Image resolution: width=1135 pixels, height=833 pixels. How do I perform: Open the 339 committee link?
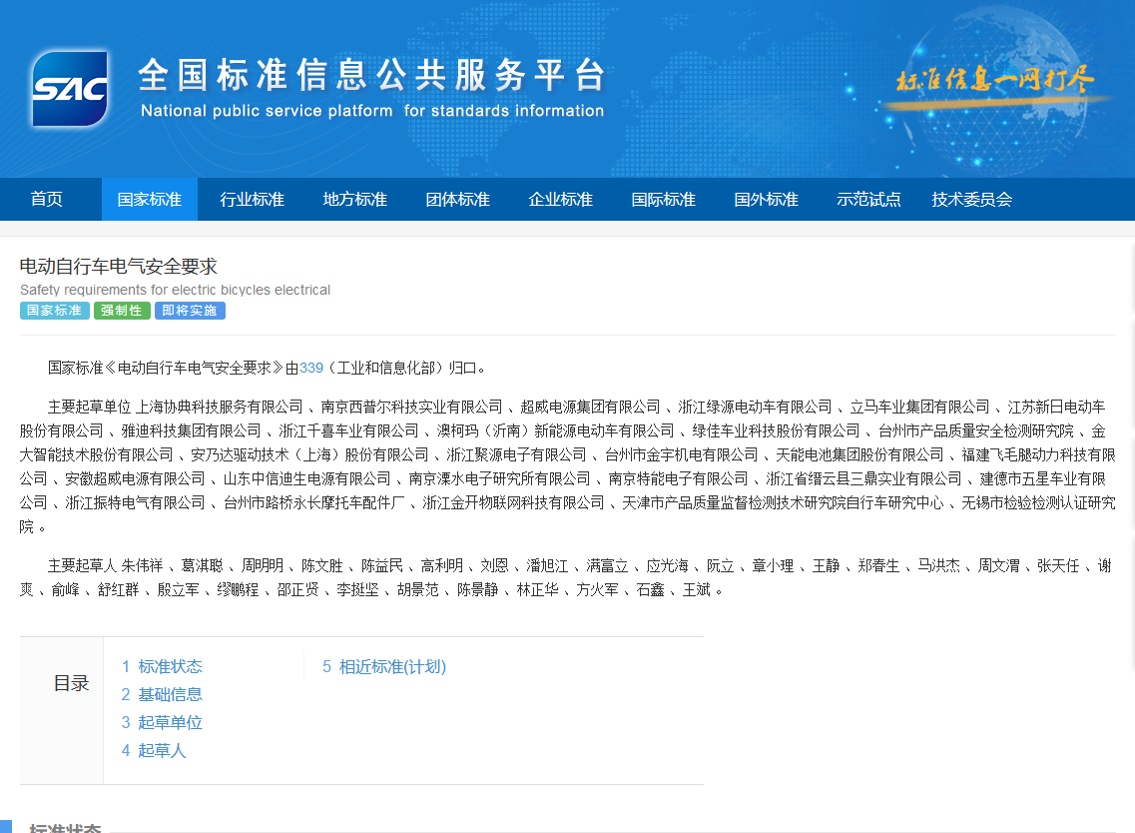(311, 368)
